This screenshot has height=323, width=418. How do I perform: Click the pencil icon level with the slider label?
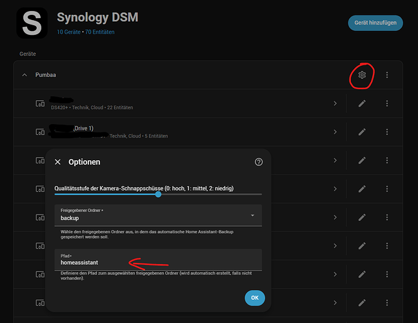(x=362, y=189)
